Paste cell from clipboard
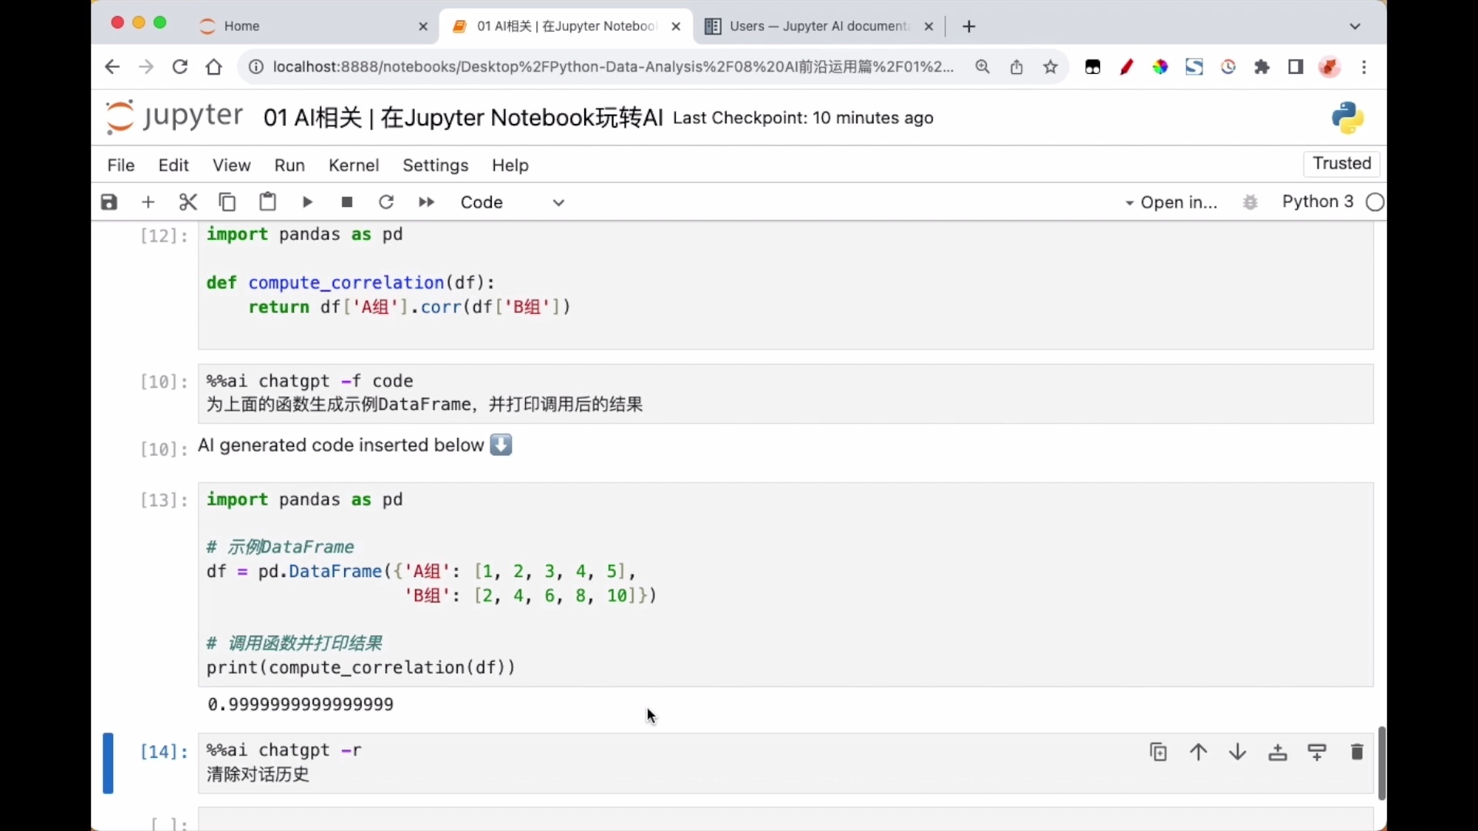The height and width of the screenshot is (831, 1478). [267, 202]
